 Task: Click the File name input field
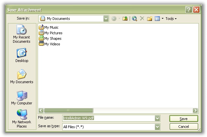[109, 118]
